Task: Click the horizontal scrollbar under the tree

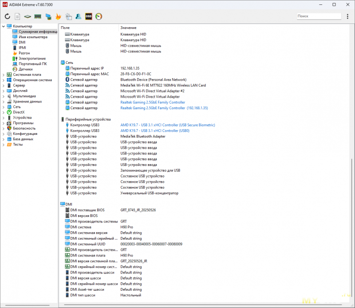Action: (28, 305)
